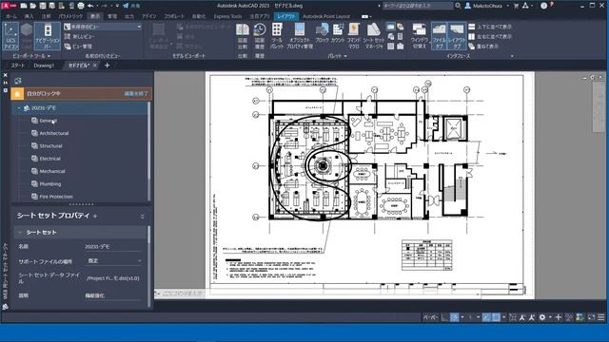Click the plus button for new drawing tab
Image resolution: width=609 pixels, height=342 pixels.
[108, 66]
